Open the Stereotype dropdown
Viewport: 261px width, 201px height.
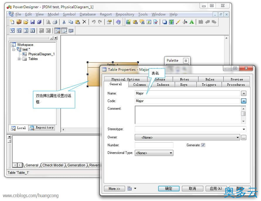[x=244, y=129]
